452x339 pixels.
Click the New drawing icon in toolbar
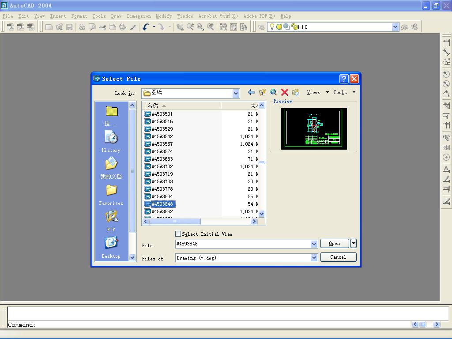(49, 27)
